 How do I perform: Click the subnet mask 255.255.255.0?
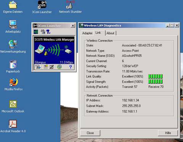pos(131,106)
